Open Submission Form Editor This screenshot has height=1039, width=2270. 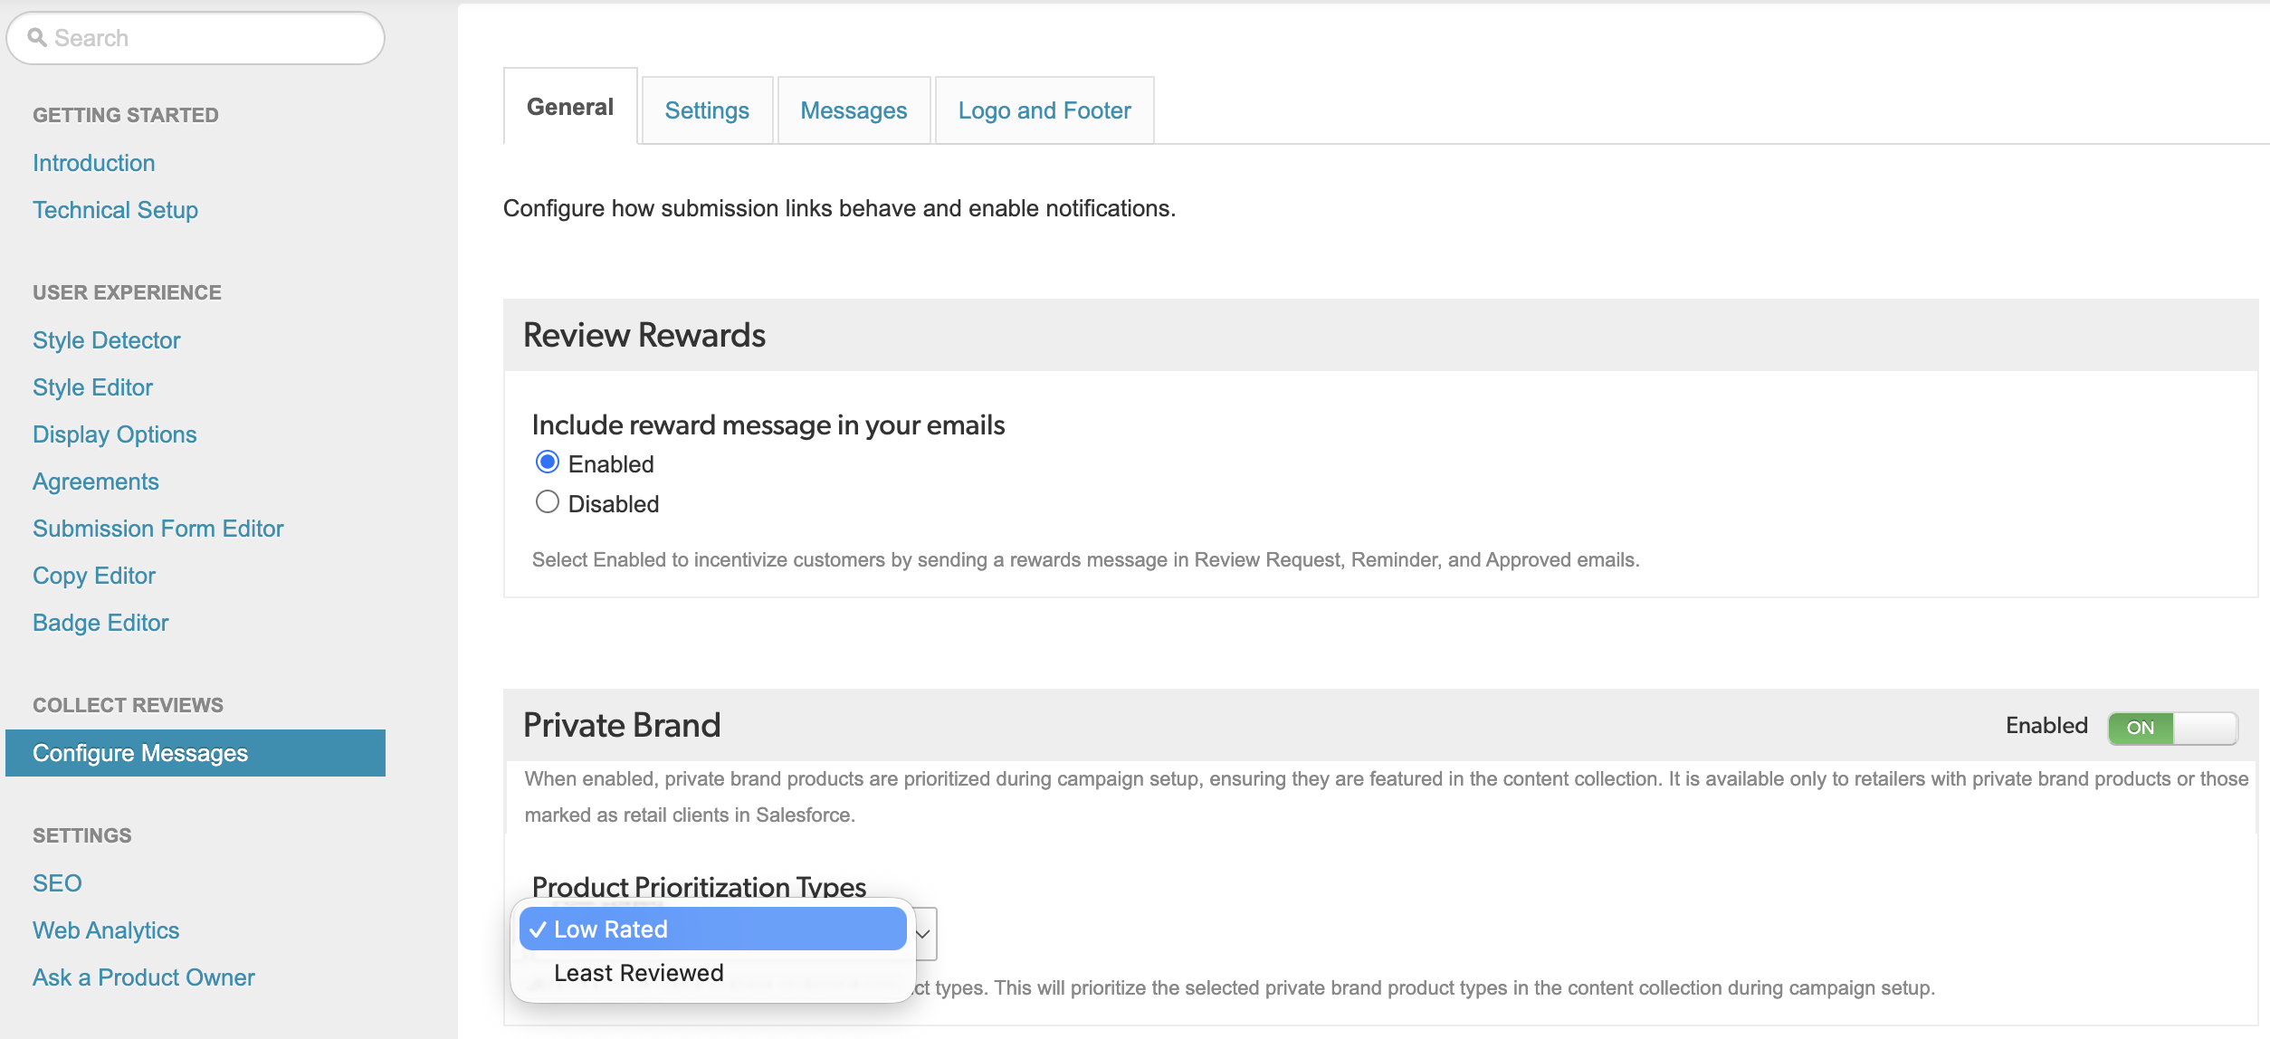158,529
